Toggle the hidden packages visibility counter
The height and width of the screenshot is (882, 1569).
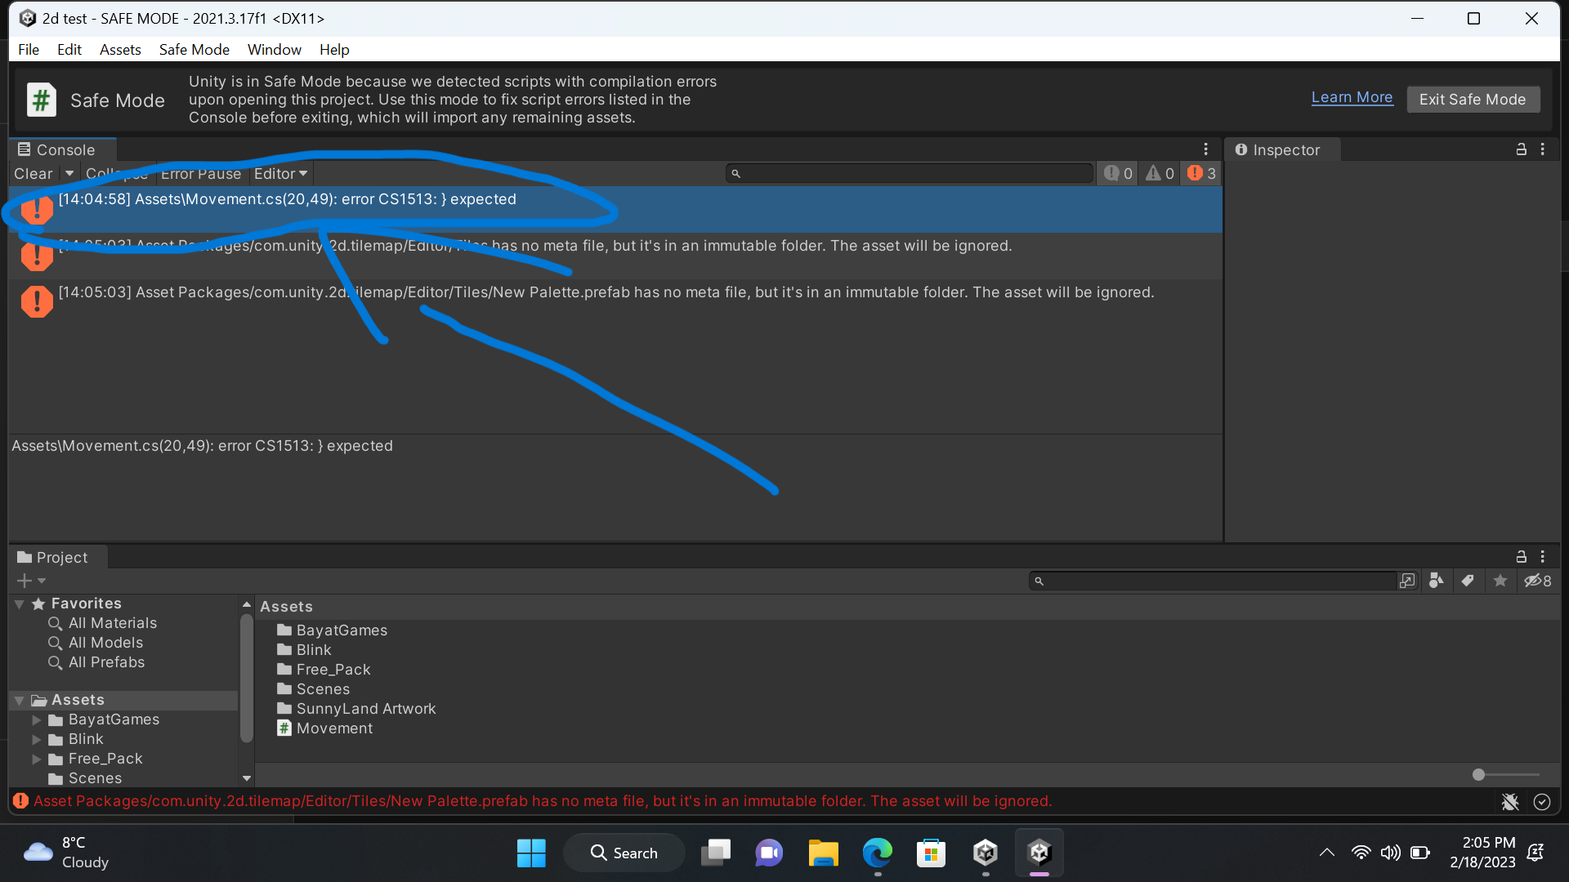(x=1537, y=581)
